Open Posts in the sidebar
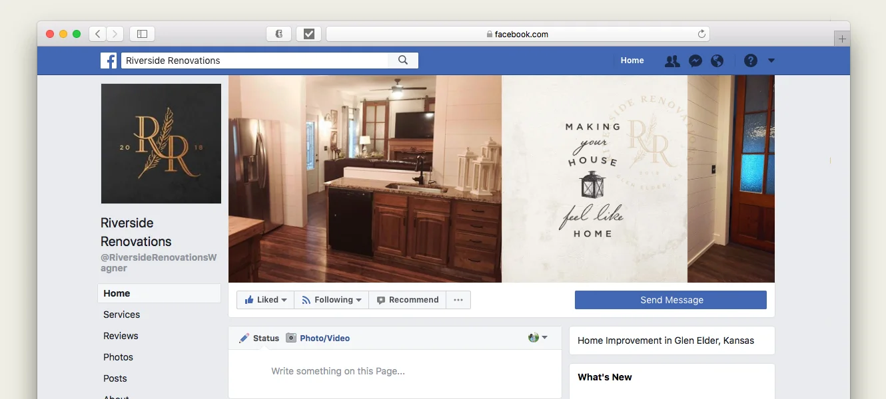 [115, 378]
